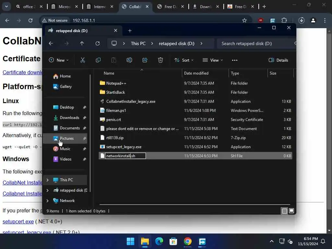Click the chevron after retapped disk (D:) breadcrumb

coord(201,43)
